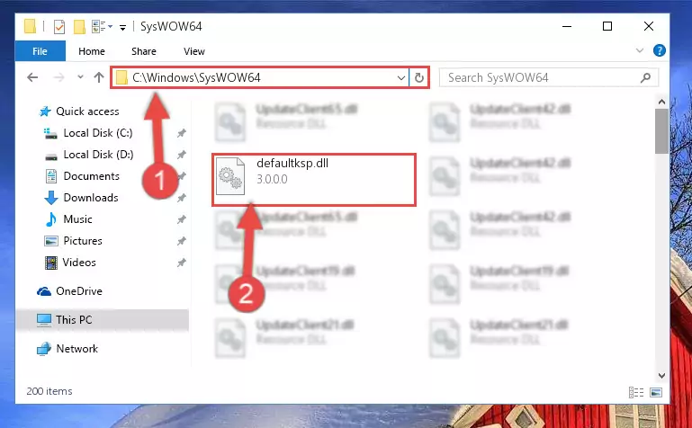Image resolution: width=692 pixels, height=428 pixels.
Task: Click the scrollbar down arrow
Action: [661, 376]
